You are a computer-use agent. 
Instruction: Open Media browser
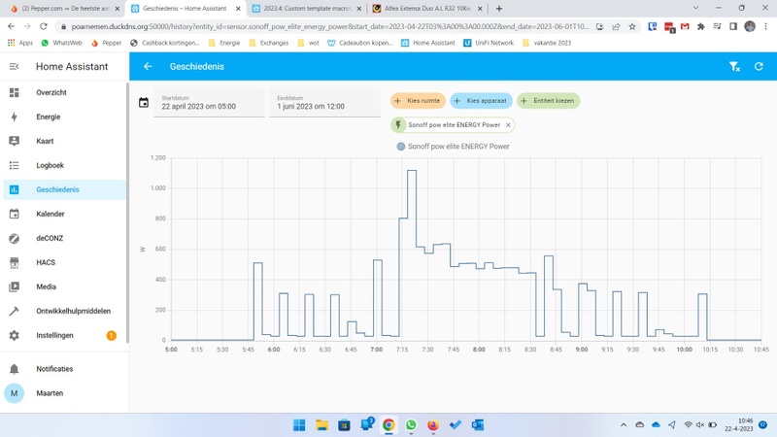point(64,286)
